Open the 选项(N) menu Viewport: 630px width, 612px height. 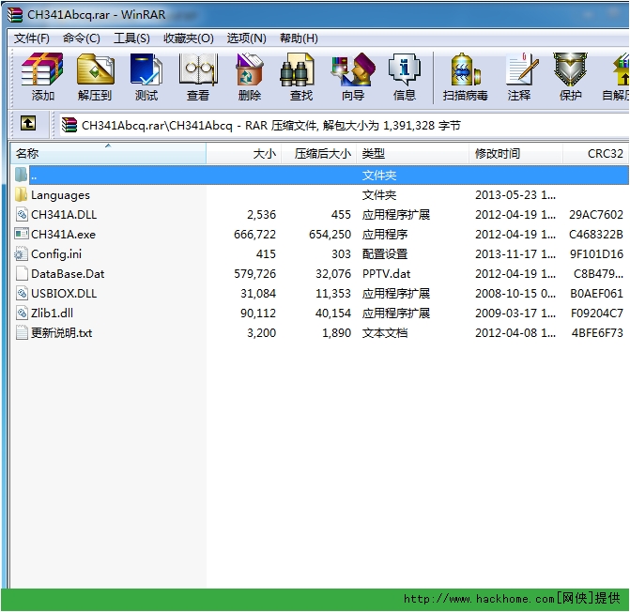coord(246,38)
